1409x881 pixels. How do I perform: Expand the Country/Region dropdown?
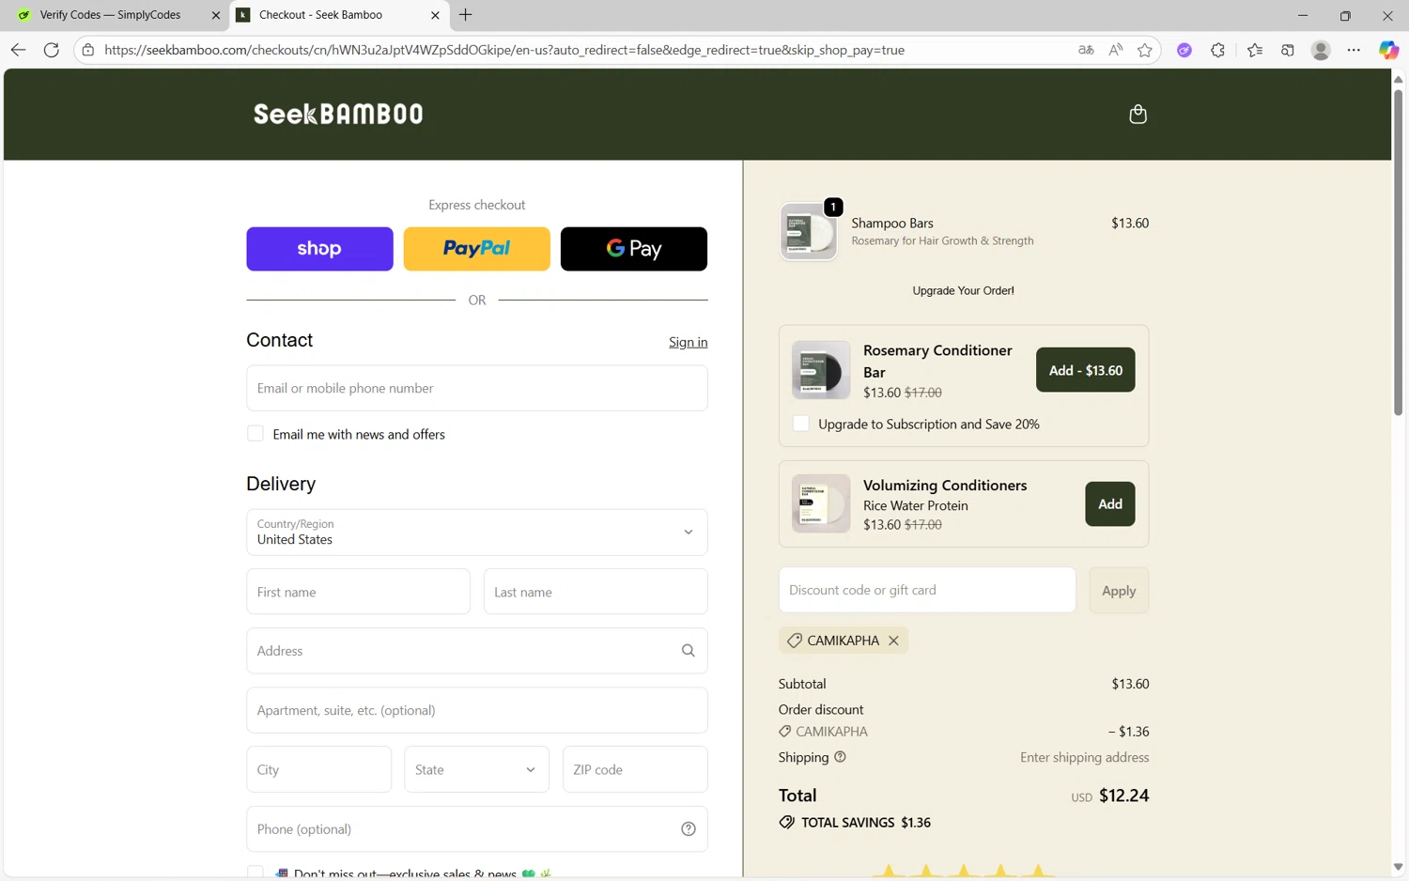[477, 533]
